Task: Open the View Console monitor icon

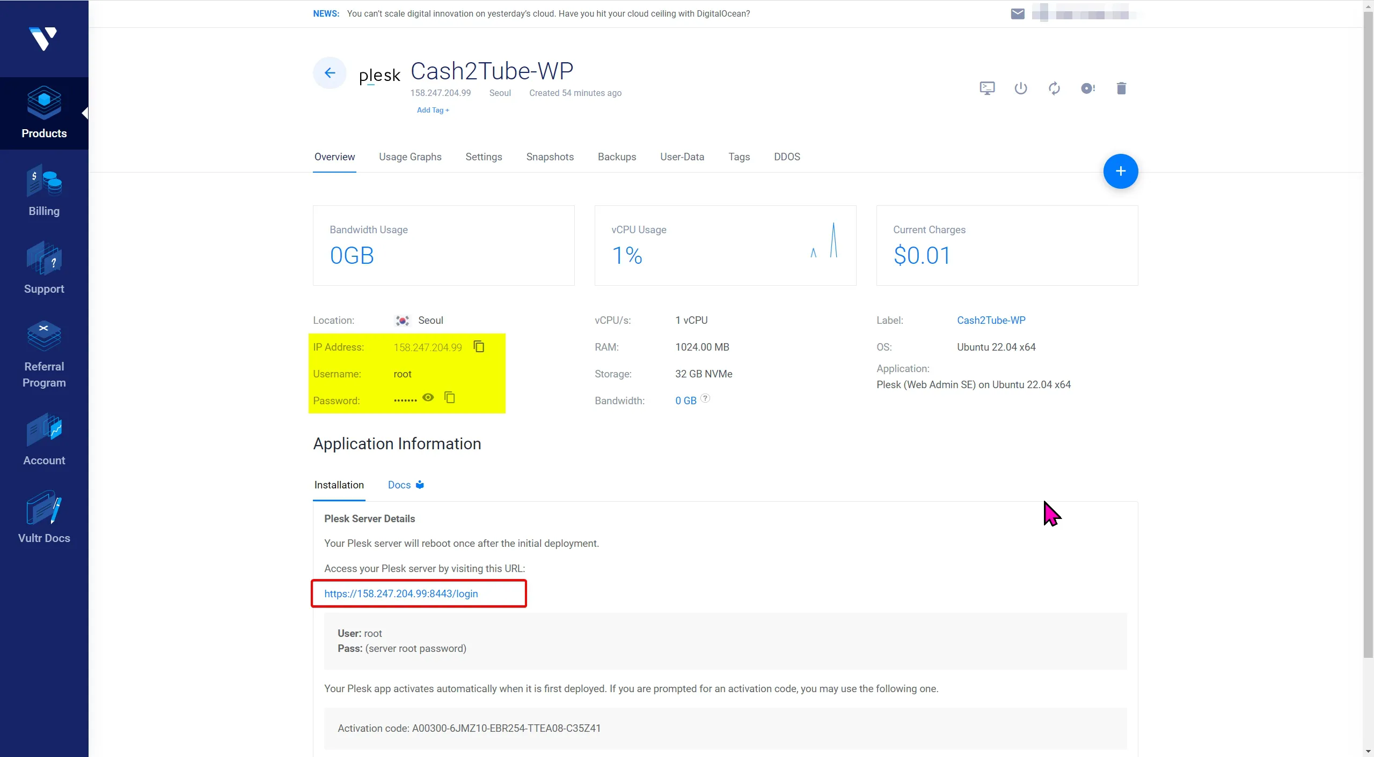Action: coord(986,88)
